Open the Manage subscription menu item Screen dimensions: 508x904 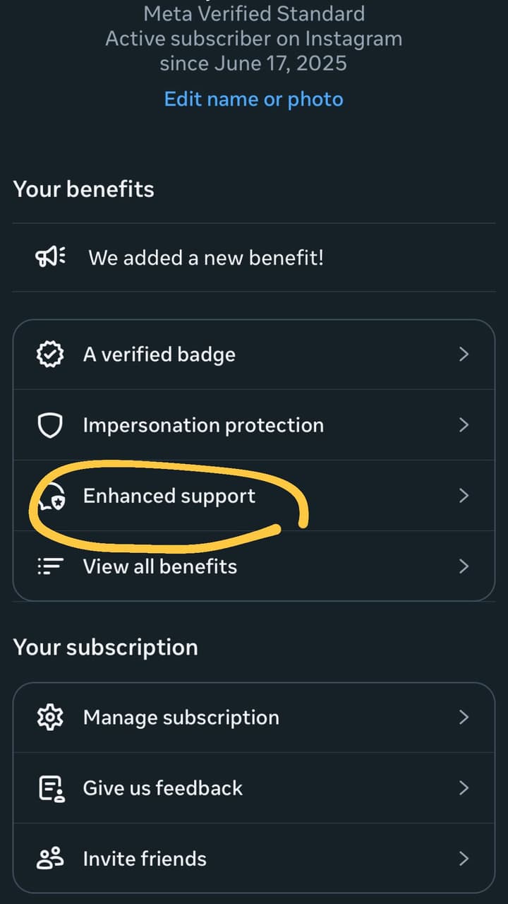click(x=254, y=718)
